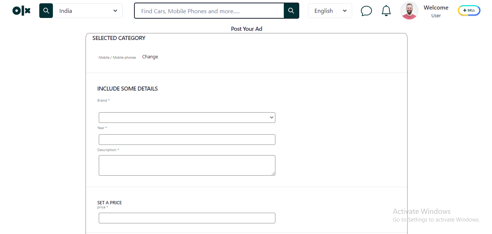Click inside the Description text area

pos(187,165)
